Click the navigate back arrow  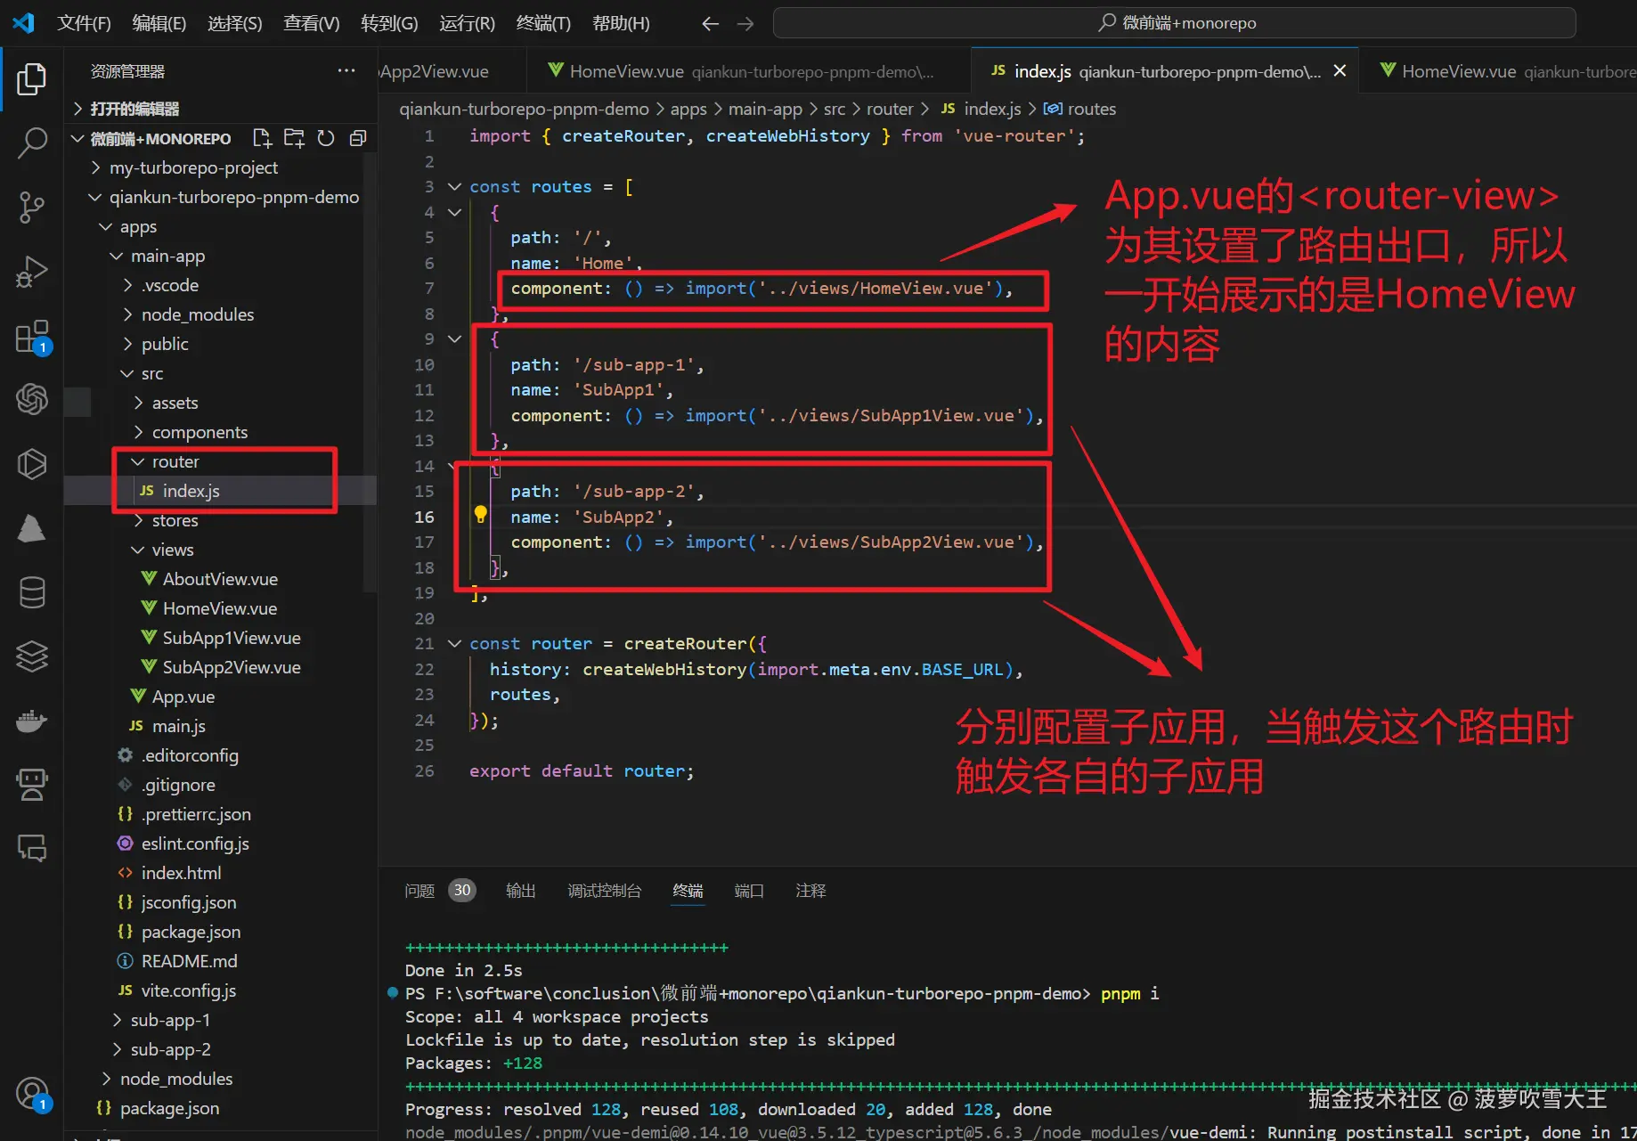710,23
